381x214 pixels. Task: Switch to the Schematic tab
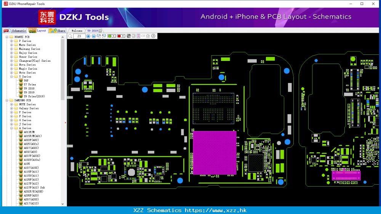coord(15,30)
